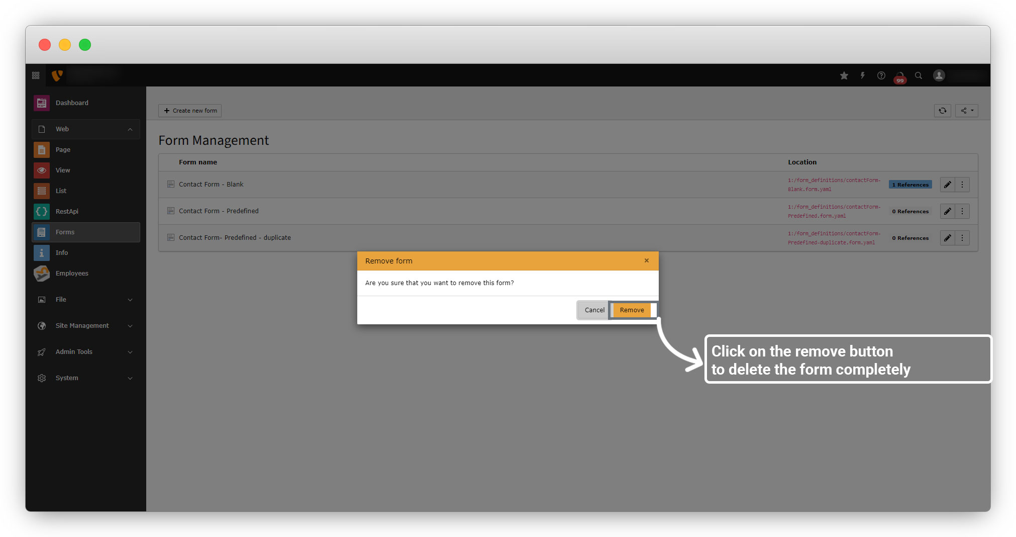The image size is (1016, 537).
Task: Click the search magnifier in top bar
Action: tap(919, 75)
